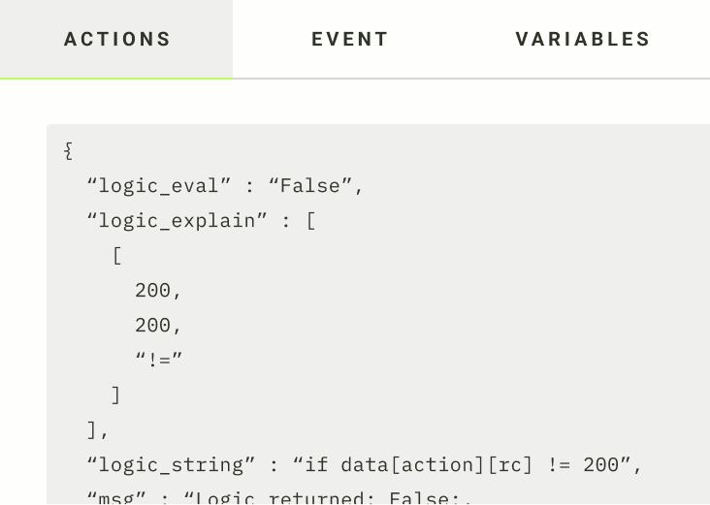Select the "False" value of logic_eval
Screen dimensions: 710x505
(x=311, y=186)
